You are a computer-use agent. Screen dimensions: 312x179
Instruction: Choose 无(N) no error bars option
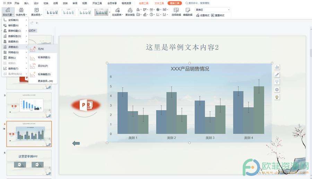[43, 49]
